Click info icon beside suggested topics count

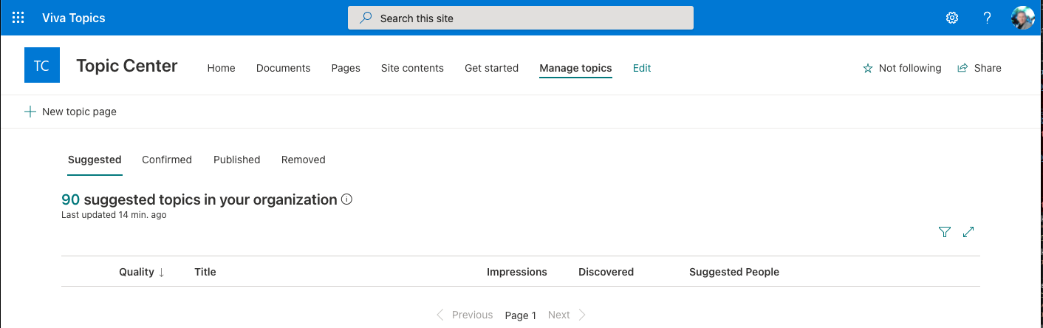pyautogui.click(x=347, y=199)
